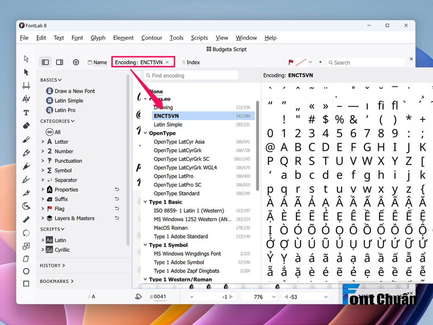This screenshot has width=433, height=325.
Task: Click the Find encoding field
Action: point(191,75)
